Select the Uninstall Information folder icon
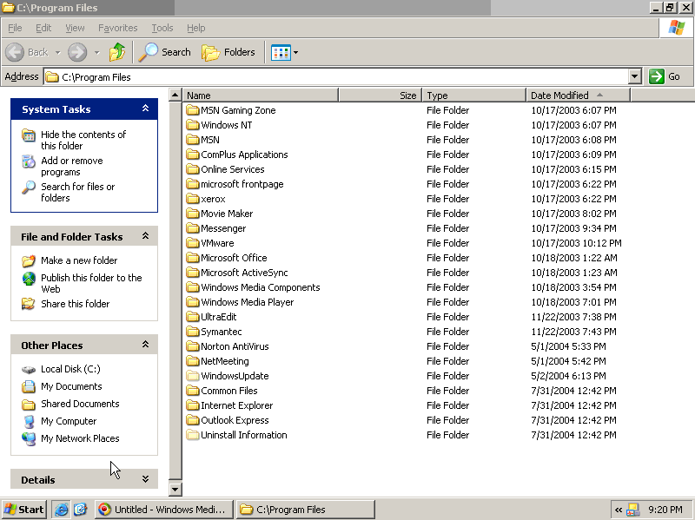Screen dimensions: 695x520 click(192, 435)
